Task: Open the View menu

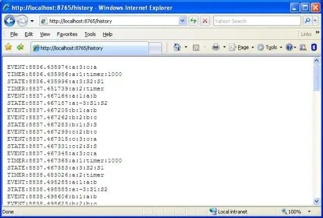Action: 45,34
